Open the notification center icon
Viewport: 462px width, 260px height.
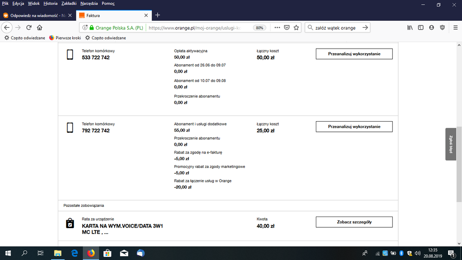click(451, 253)
